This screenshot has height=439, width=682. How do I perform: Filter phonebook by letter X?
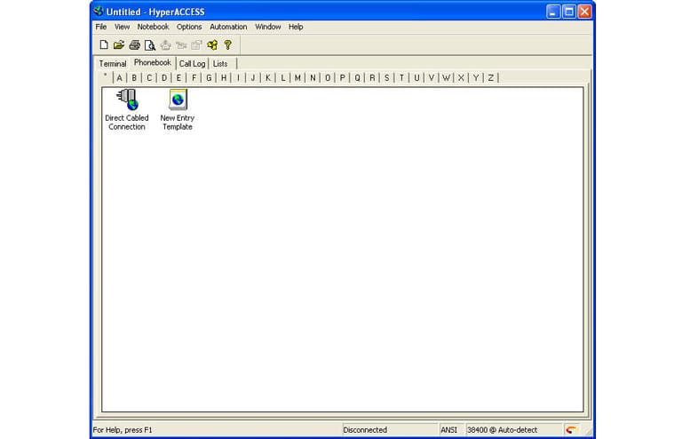click(x=461, y=78)
